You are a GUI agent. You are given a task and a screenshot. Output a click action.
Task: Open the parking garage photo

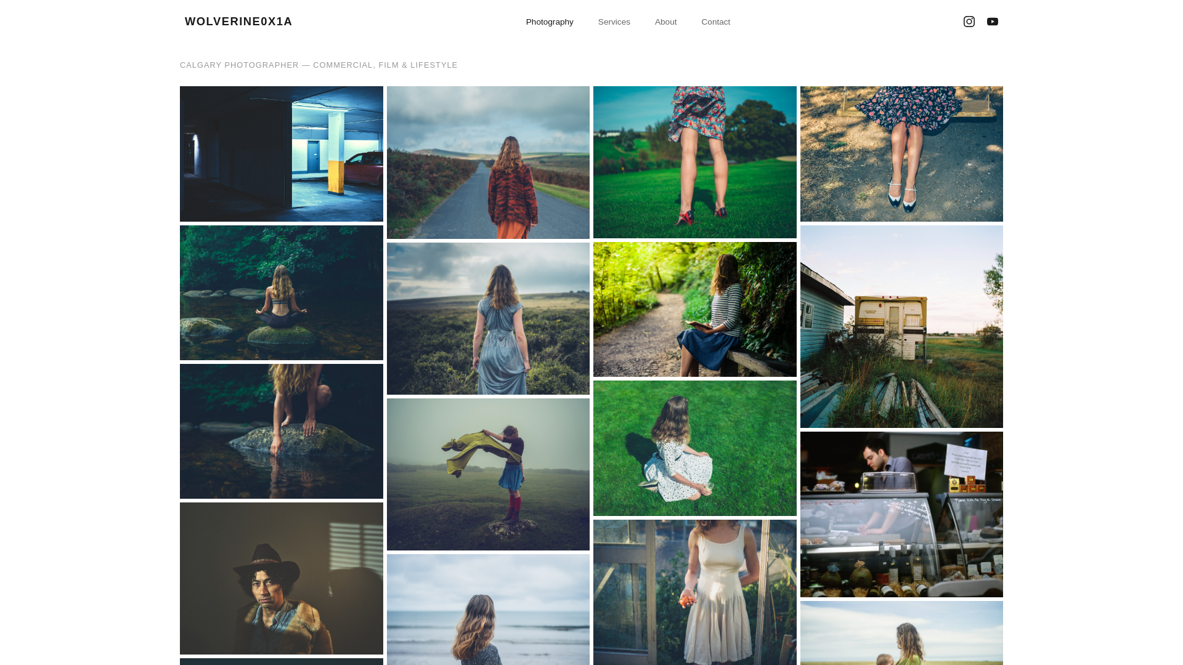[x=282, y=154]
